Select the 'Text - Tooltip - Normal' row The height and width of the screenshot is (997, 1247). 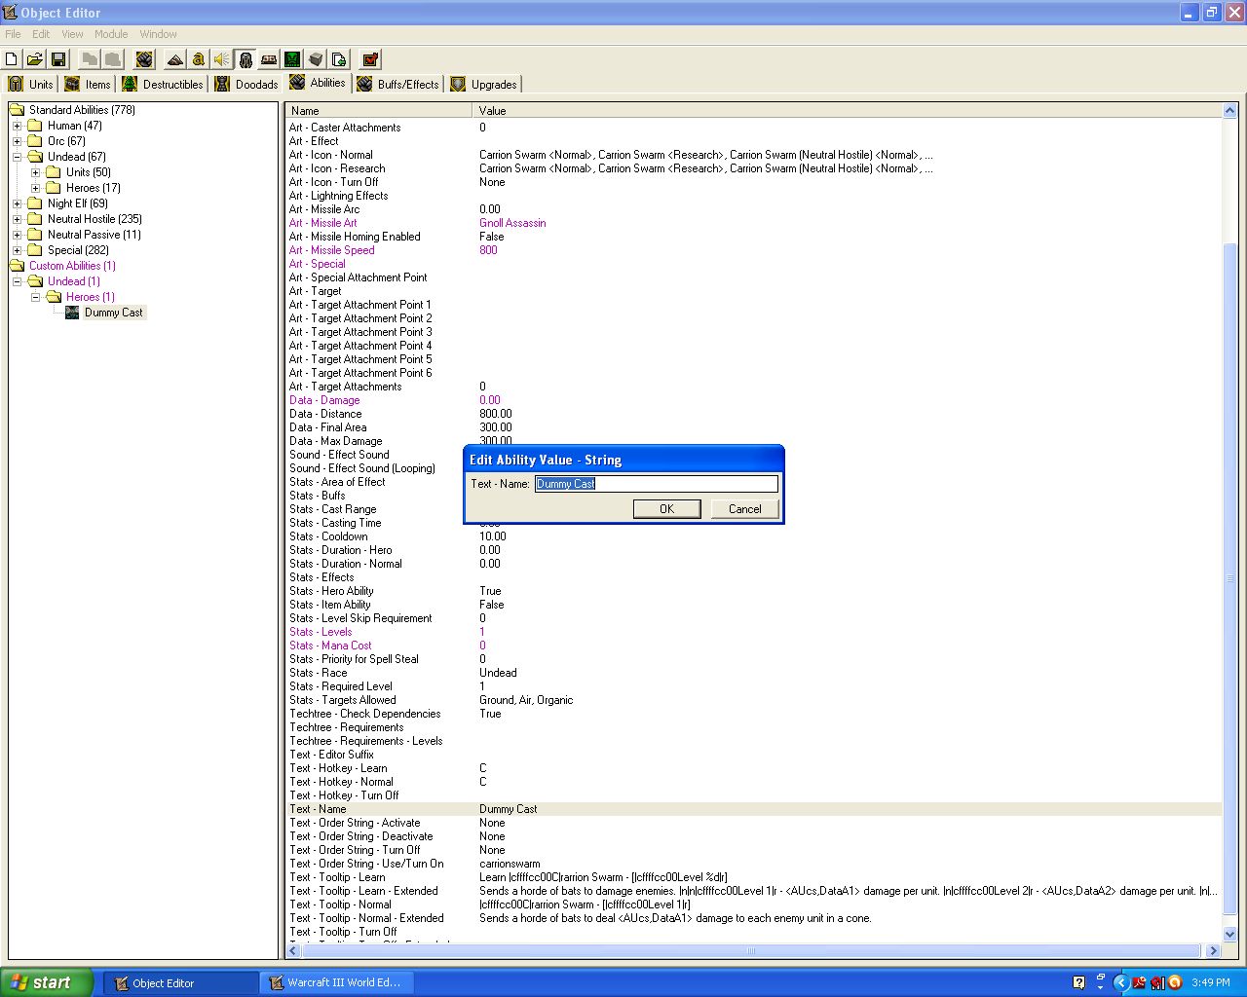(753, 905)
